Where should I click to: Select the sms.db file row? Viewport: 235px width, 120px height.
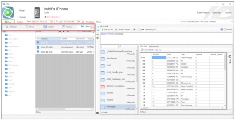pos(65,43)
